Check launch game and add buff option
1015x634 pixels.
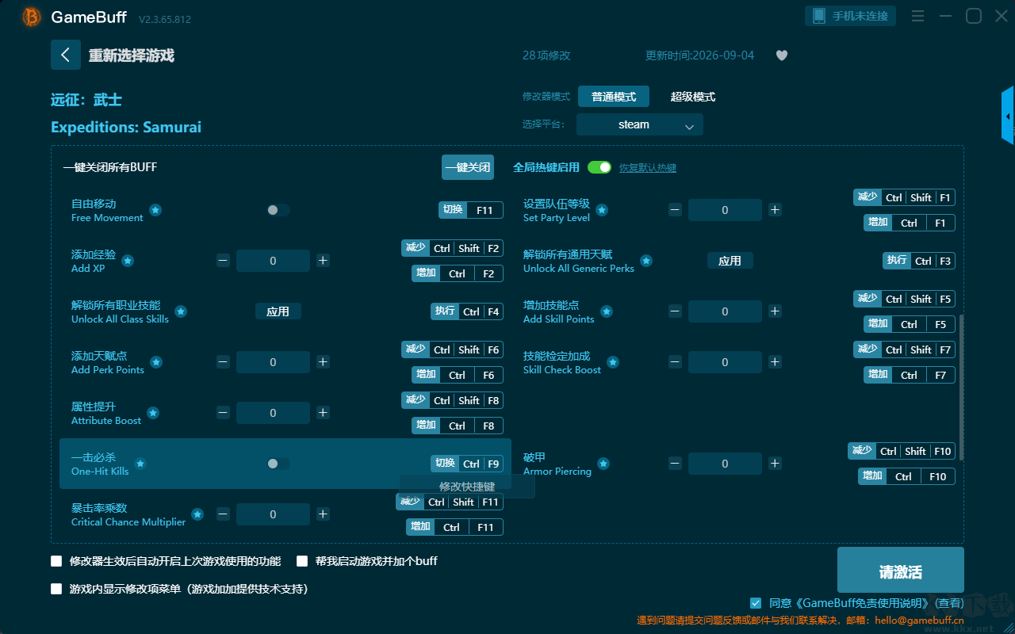(302, 561)
